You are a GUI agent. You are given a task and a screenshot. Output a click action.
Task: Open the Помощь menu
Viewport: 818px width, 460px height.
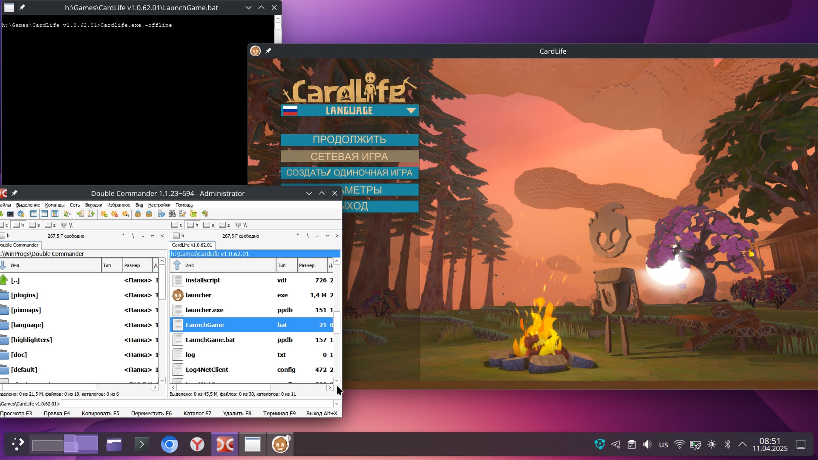pos(184,205)
